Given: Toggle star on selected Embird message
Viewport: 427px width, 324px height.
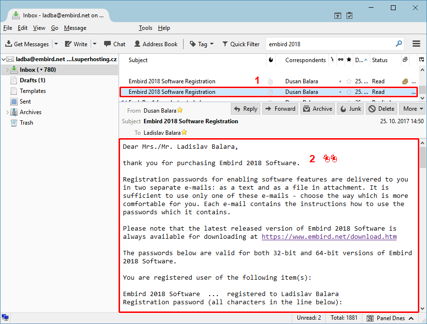Looking at the screenshot, I should coord(349,92).
